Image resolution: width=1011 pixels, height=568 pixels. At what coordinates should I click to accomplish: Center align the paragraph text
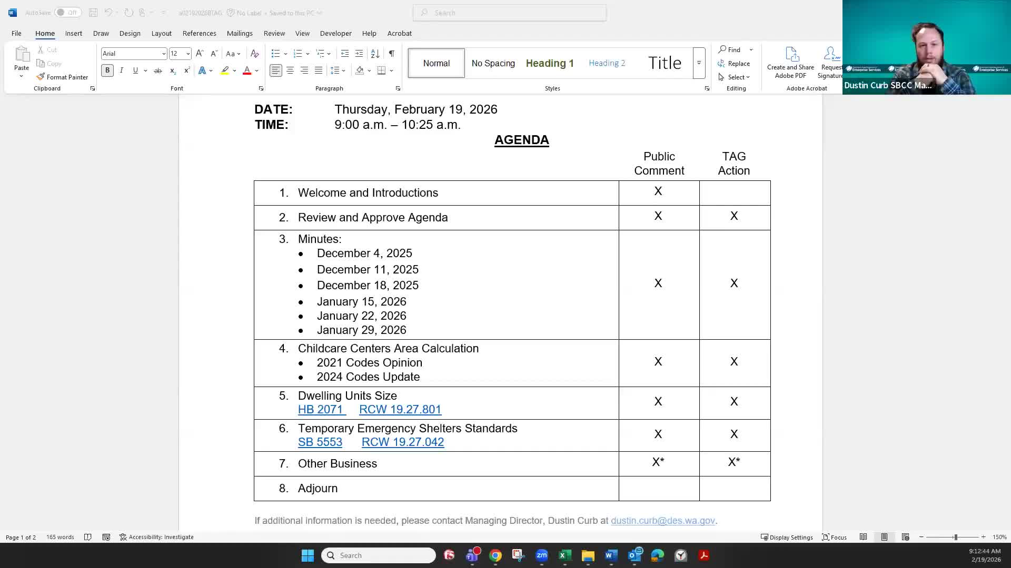(x=290, y=70)
